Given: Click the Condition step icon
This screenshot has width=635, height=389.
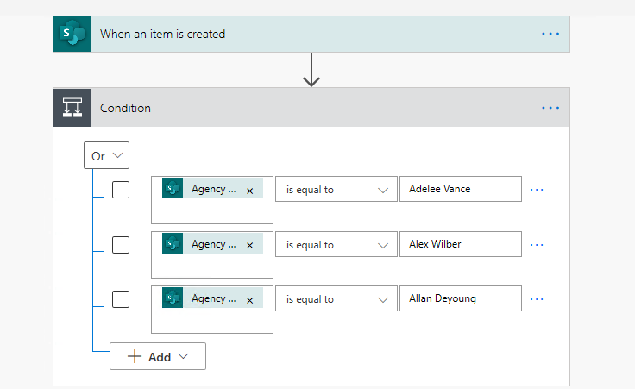Looking at the screenshot, I should tap(72, 108).
